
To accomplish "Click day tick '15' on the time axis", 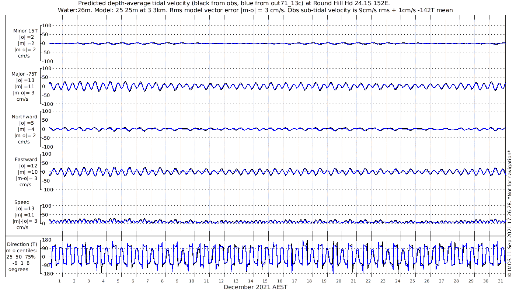I will tap(265, 281).
